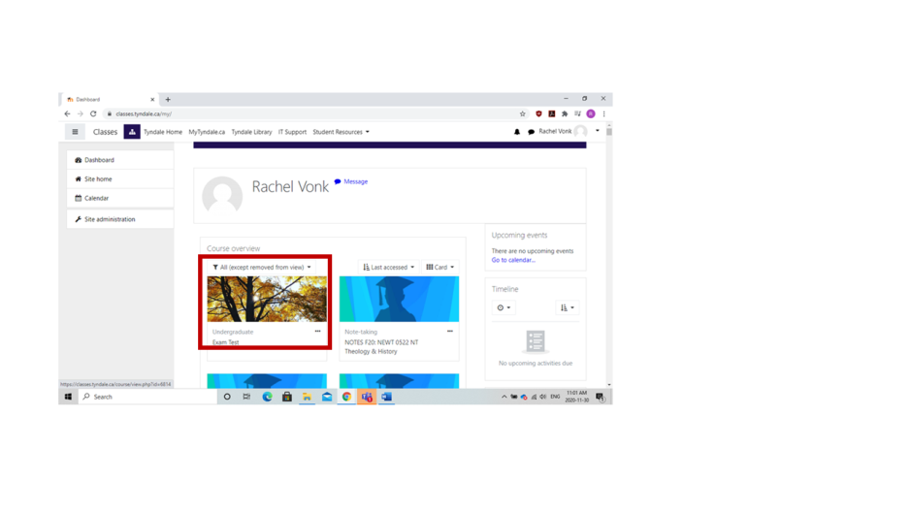
Task: Click the Windows taskbar Search box
Action: 147,397
